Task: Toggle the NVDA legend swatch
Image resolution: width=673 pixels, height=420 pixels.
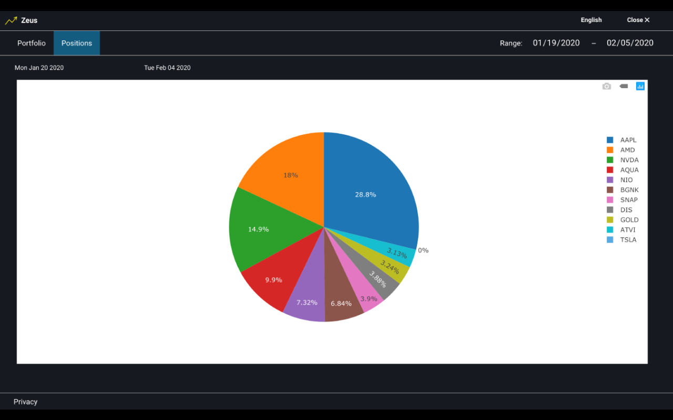Action: (x=610, y=160)
